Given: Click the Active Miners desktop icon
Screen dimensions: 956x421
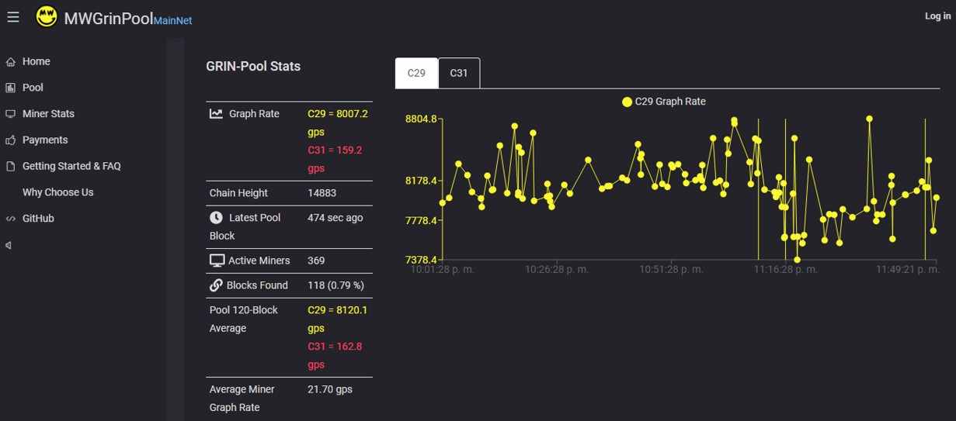Looking at the screenshot, I should click(x=217, y=261).
